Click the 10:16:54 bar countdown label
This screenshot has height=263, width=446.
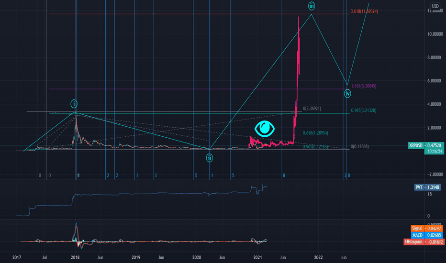pyautogui.click(x=434, y=151)
